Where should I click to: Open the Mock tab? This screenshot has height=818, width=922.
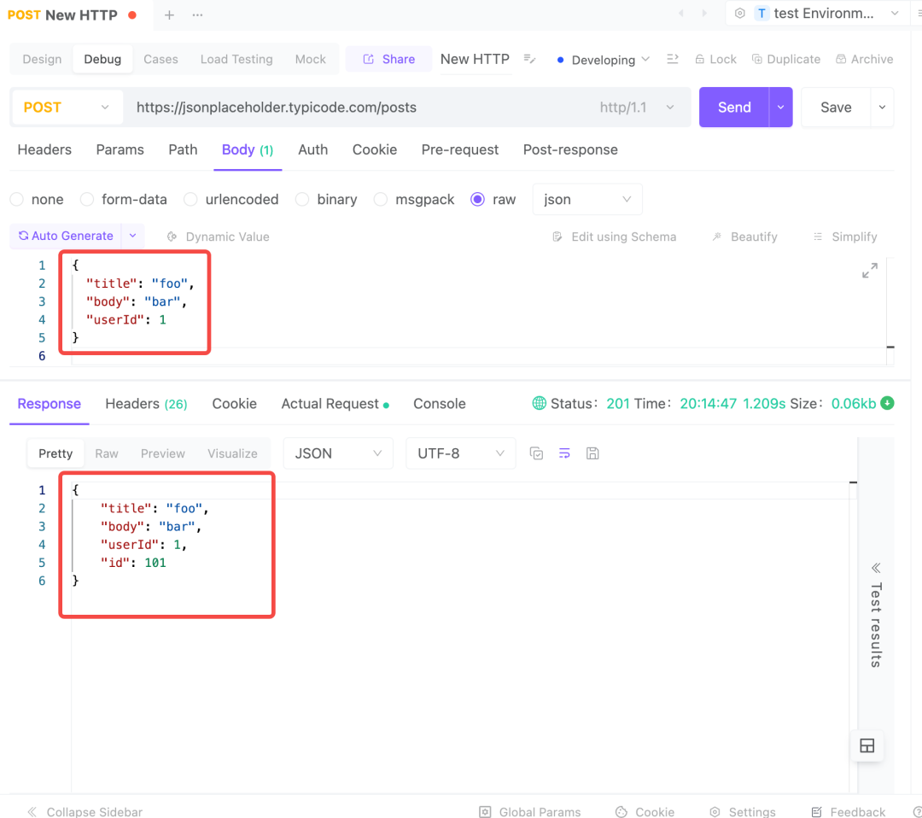tap(310, 59)
